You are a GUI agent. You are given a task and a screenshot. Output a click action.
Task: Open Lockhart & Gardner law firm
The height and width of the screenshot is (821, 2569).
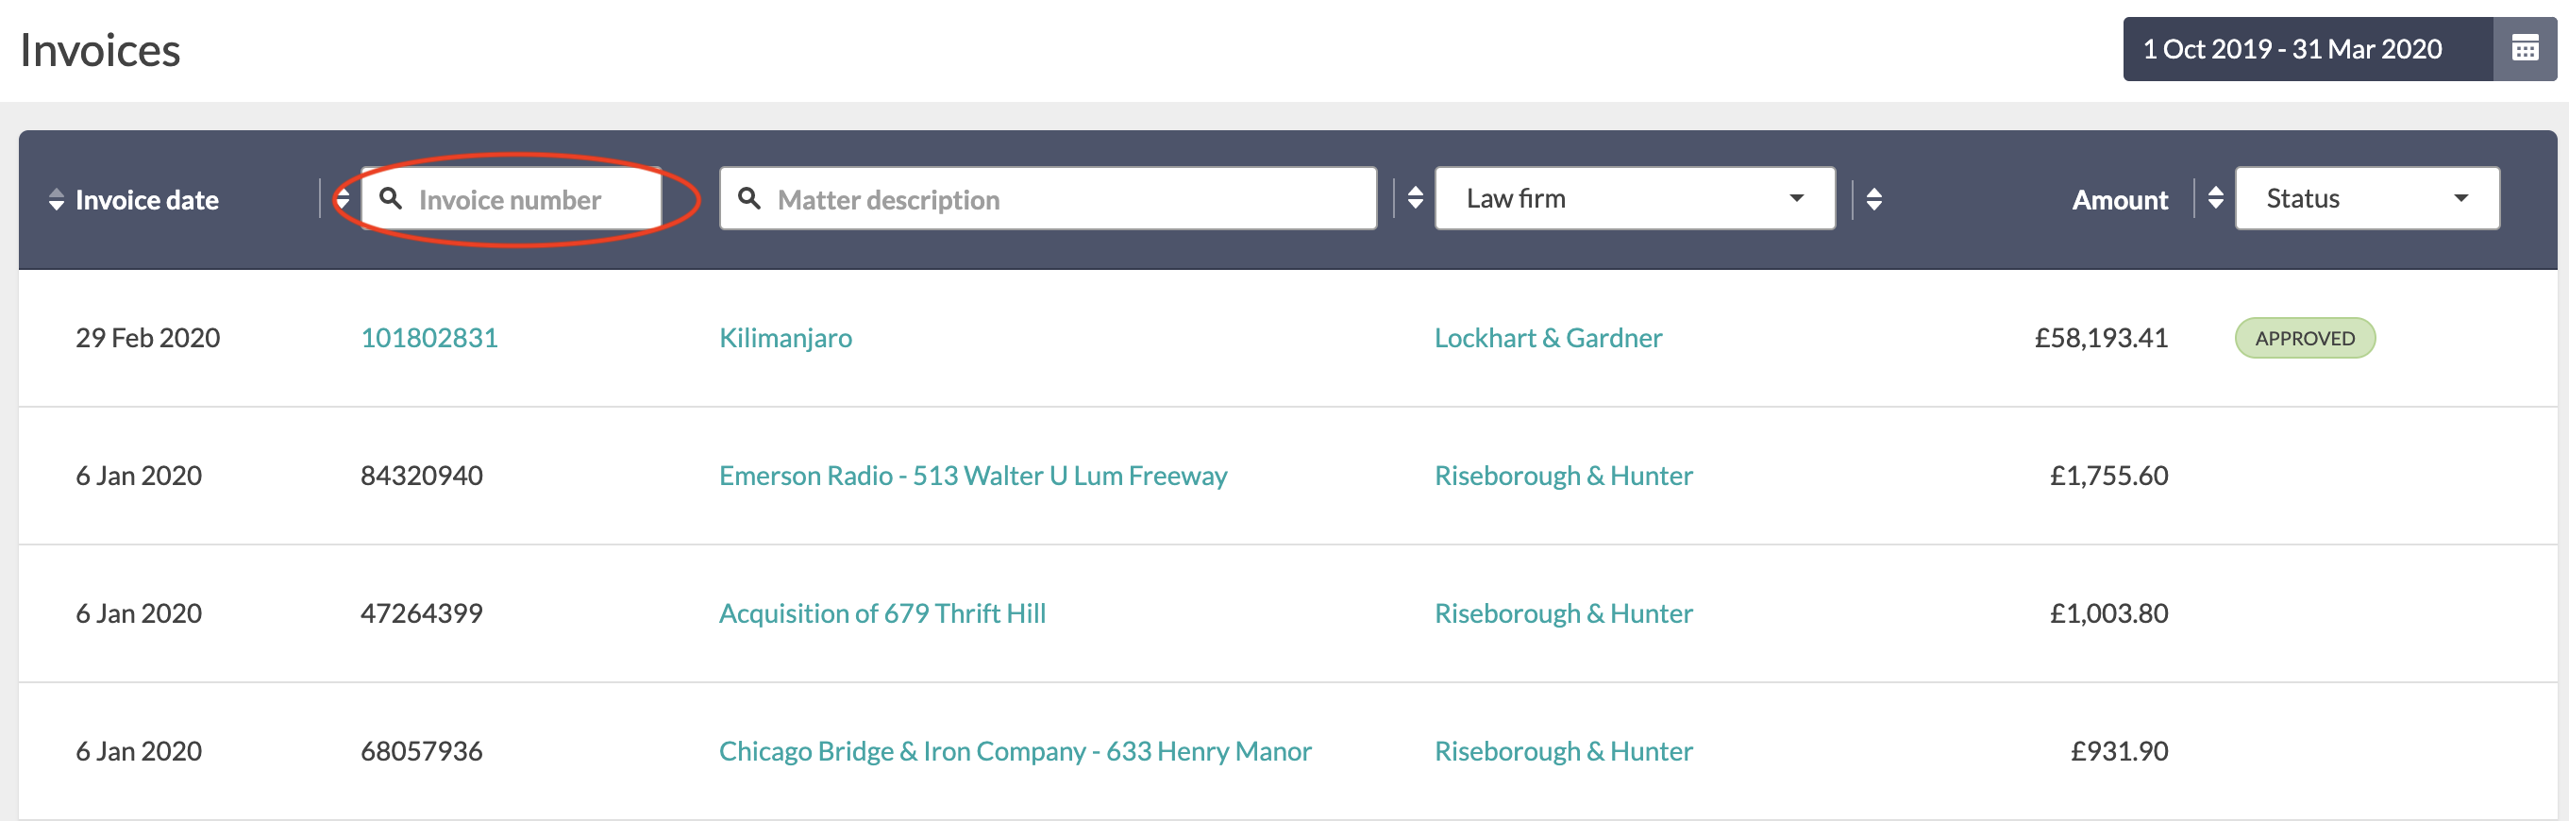pyautogui.click(x=1548, y=338)
